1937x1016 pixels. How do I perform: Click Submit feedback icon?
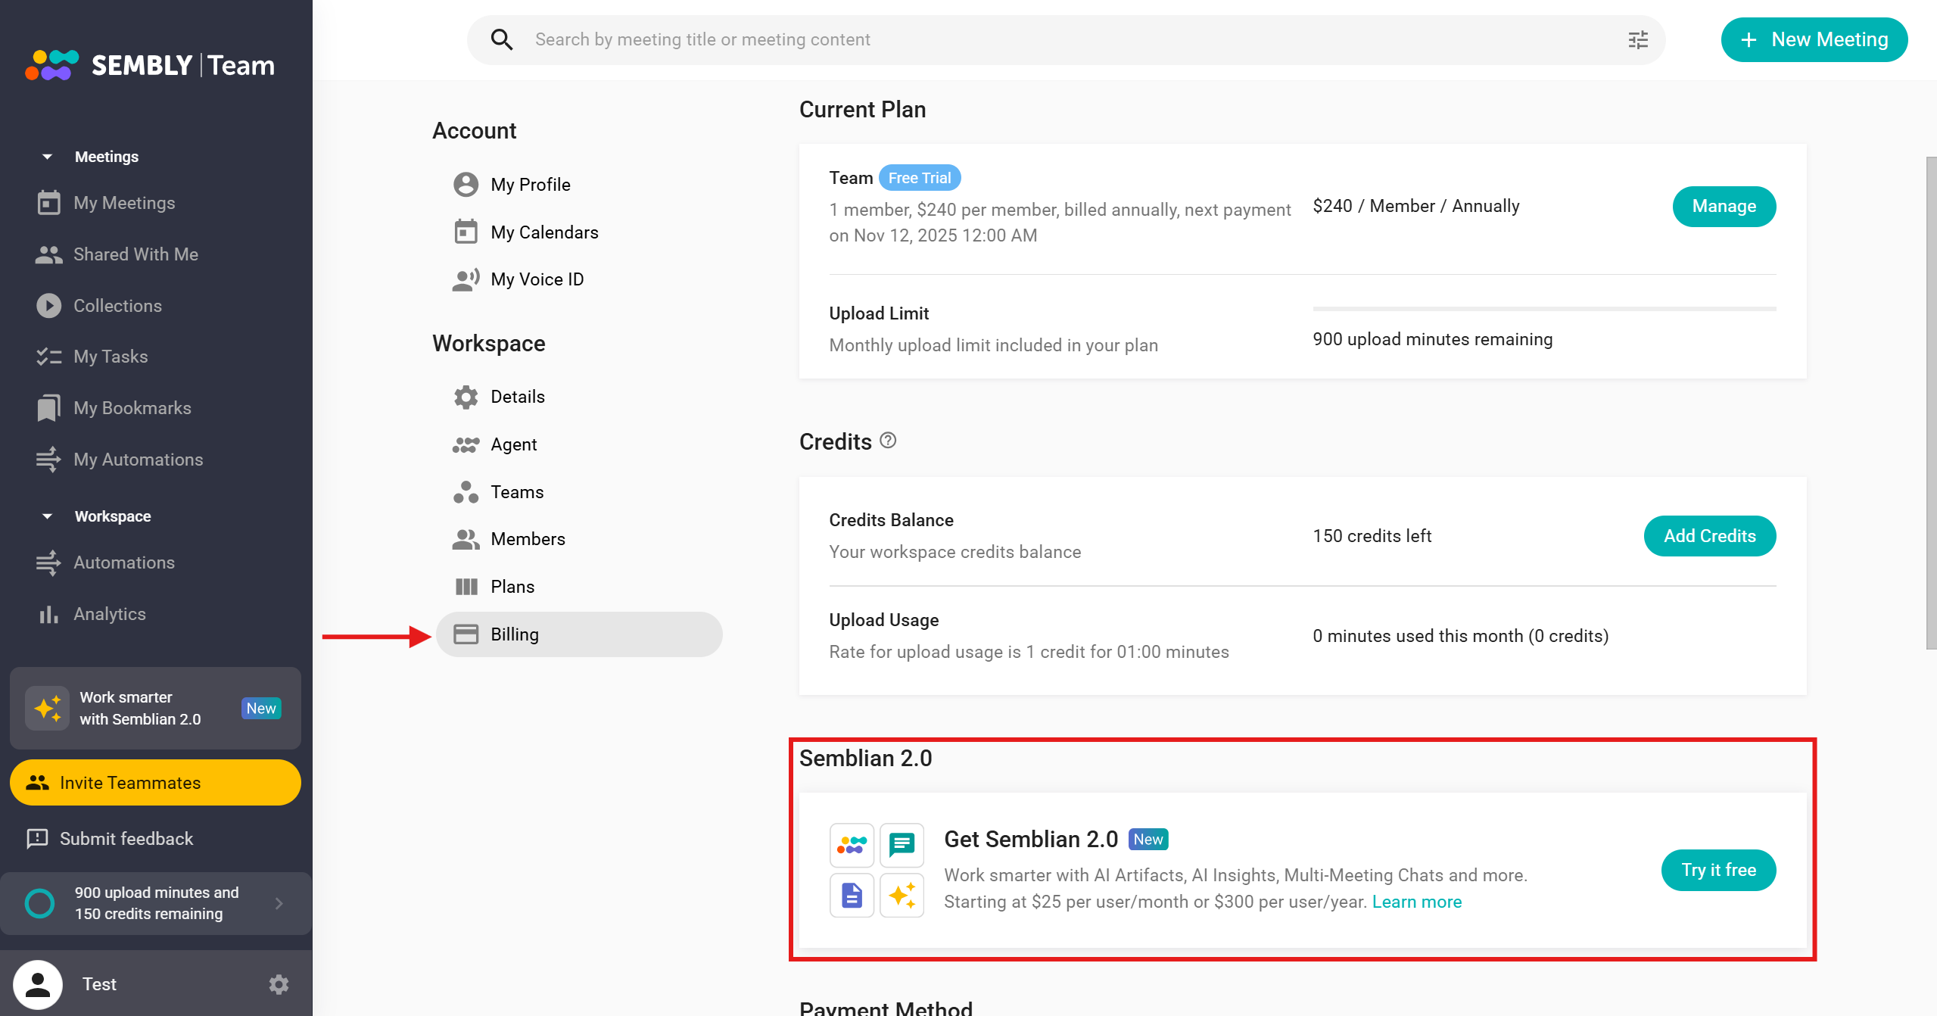pyautogui.click(x=37, y=838)
